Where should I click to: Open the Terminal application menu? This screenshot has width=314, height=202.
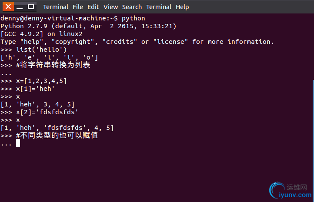pos(56,7)
